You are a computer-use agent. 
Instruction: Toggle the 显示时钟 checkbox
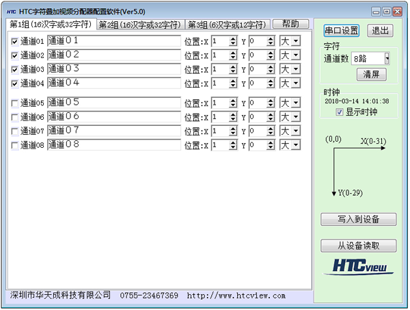(x=340, y=112)
